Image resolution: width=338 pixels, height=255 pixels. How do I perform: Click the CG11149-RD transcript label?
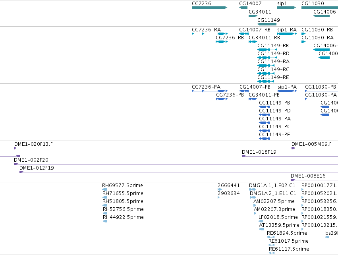[x=273, y=54]
